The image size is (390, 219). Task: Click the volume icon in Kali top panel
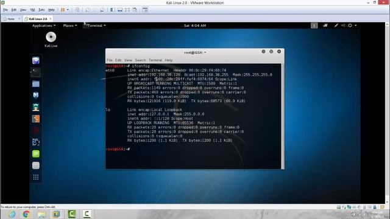[x=343, y=26]
